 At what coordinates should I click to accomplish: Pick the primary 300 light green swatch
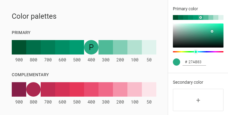pyautogui.click(x=106, y=47)
